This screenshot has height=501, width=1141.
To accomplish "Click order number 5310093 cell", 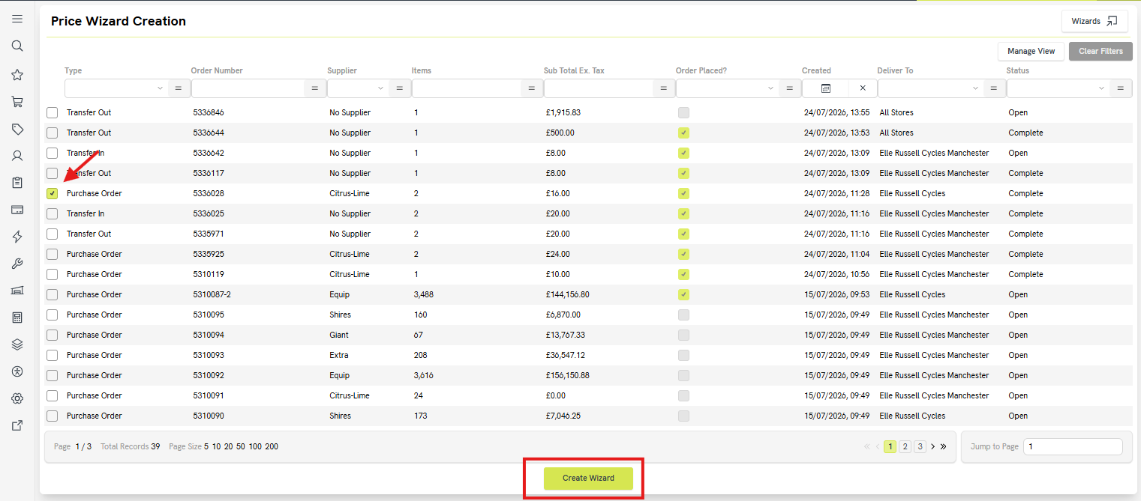I will (x=209, y=355).
